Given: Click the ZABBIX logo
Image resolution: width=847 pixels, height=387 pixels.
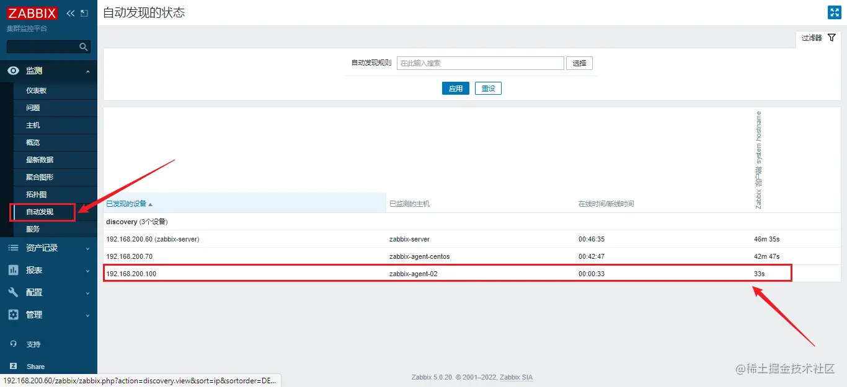Looking at the screenshot, I should [33, 13].
